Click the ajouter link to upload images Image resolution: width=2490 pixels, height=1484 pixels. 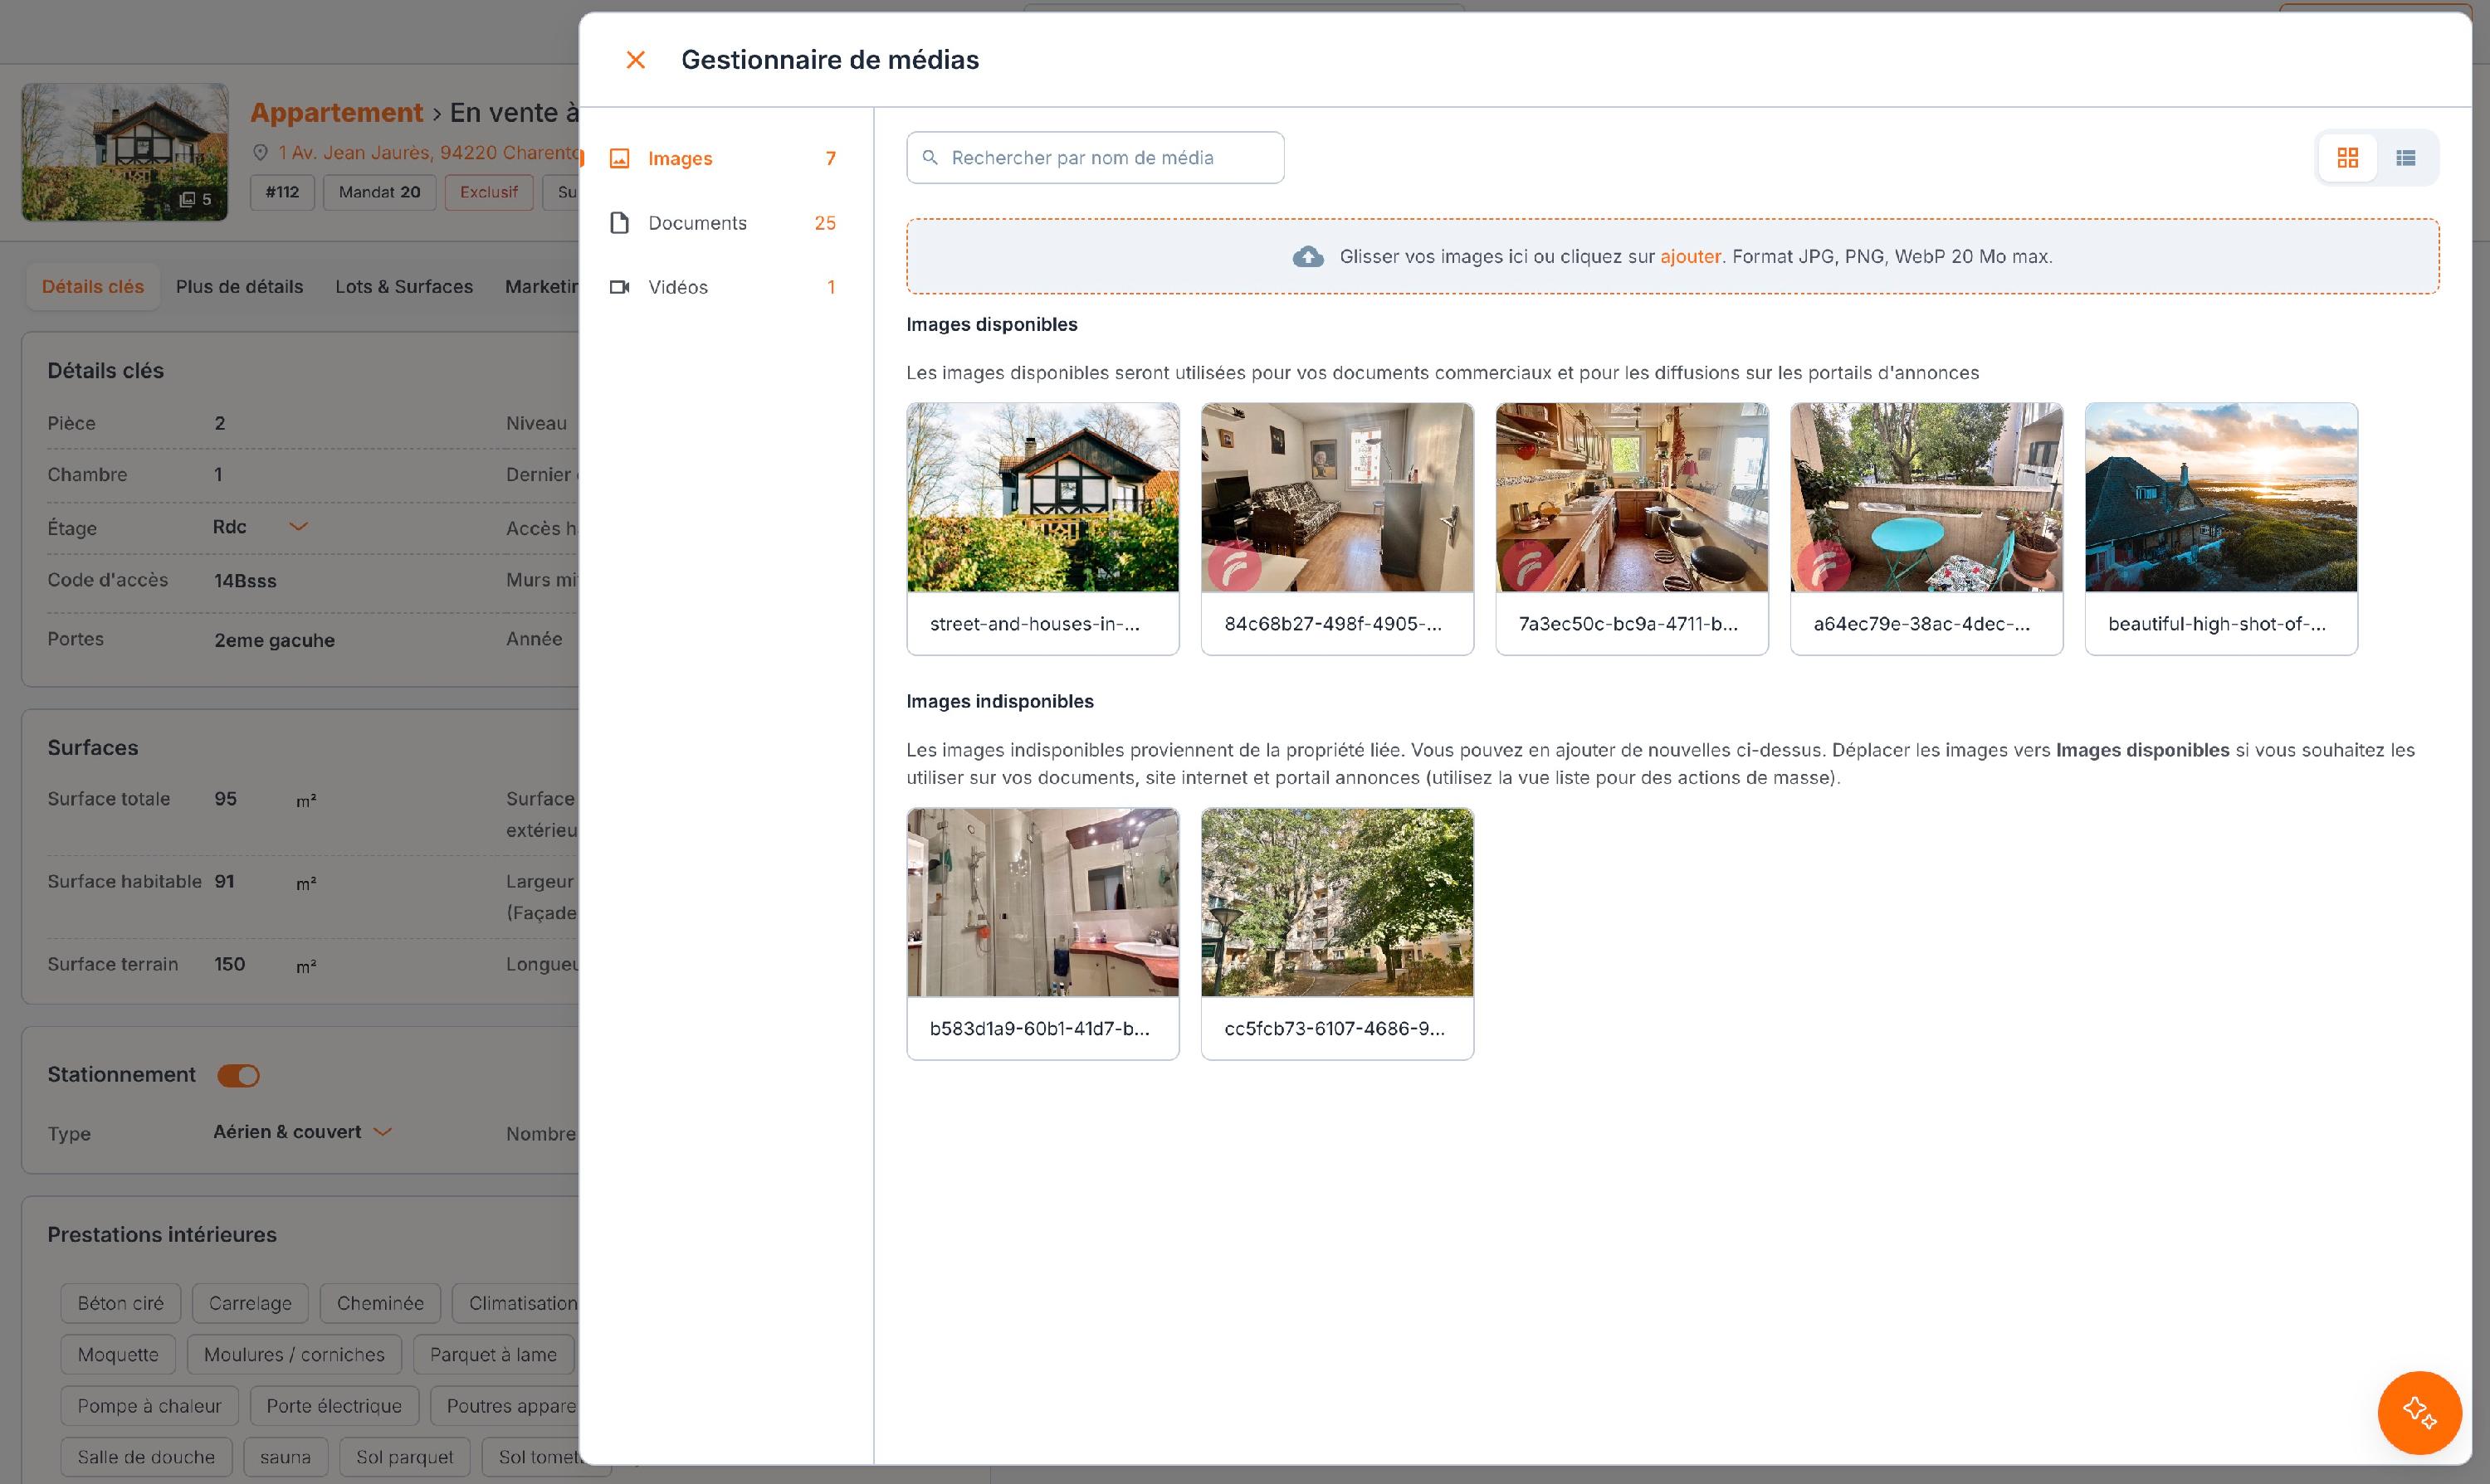tap(1691, 257)
